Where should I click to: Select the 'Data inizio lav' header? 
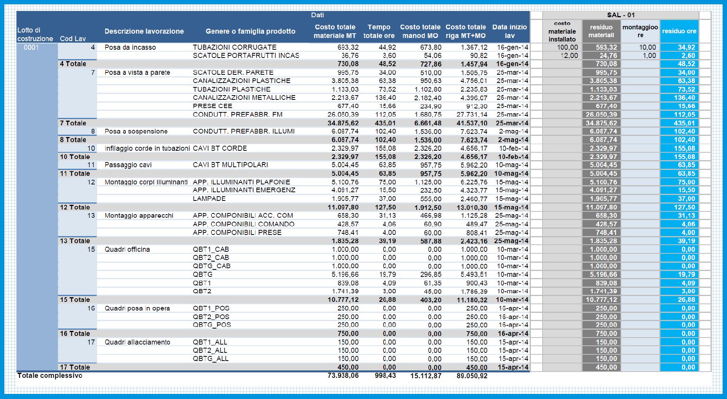(x=510, y=31)
